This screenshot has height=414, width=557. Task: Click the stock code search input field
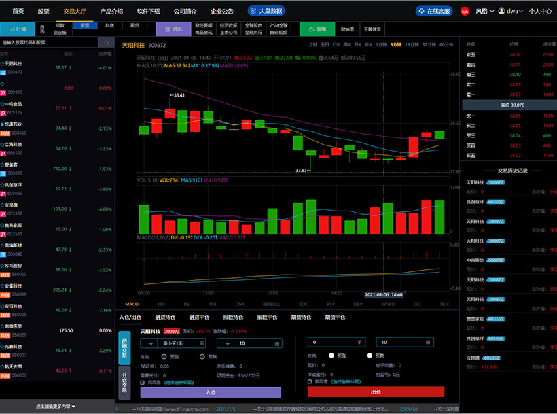(48, 42)
